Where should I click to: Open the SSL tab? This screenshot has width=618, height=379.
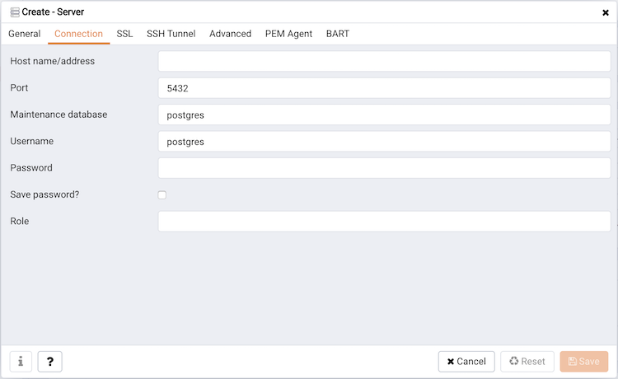pos(124,34)
